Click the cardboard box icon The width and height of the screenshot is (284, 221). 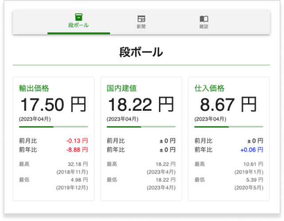(x=79, y=17)
